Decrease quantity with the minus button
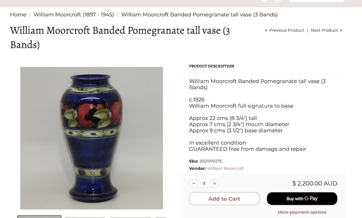 [x=194, y=183]
